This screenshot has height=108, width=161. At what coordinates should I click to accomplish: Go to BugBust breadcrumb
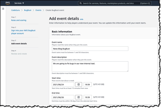click(28, 10)
